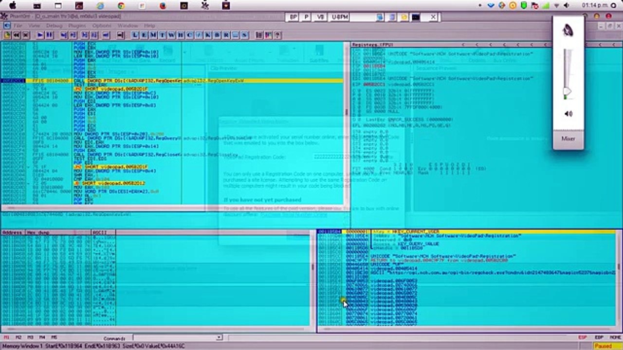Open the Window menu
Image resolution: width=623 pixels, height=350 pixels.
click(x=128, y=25)
